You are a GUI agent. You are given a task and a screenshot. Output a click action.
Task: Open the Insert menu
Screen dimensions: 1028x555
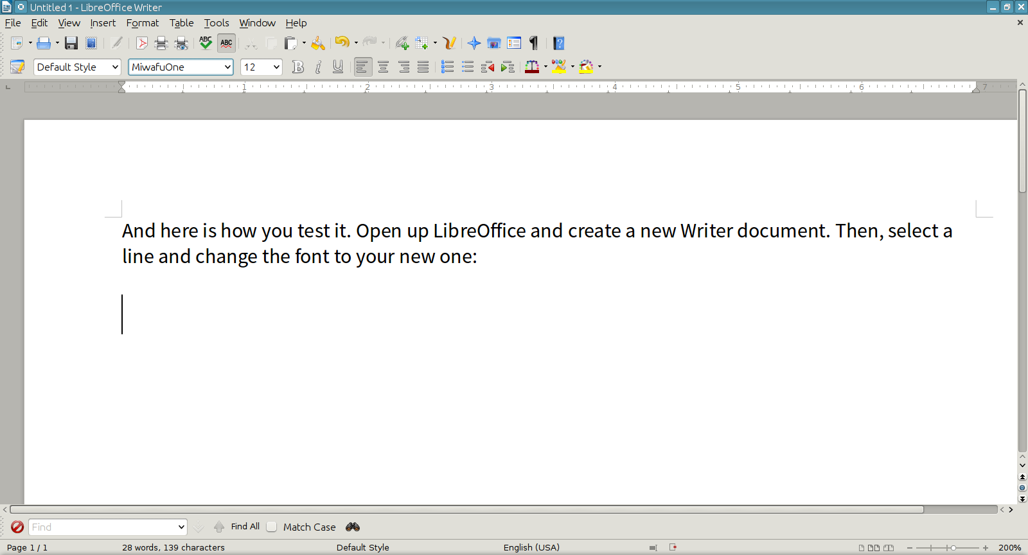103,23
